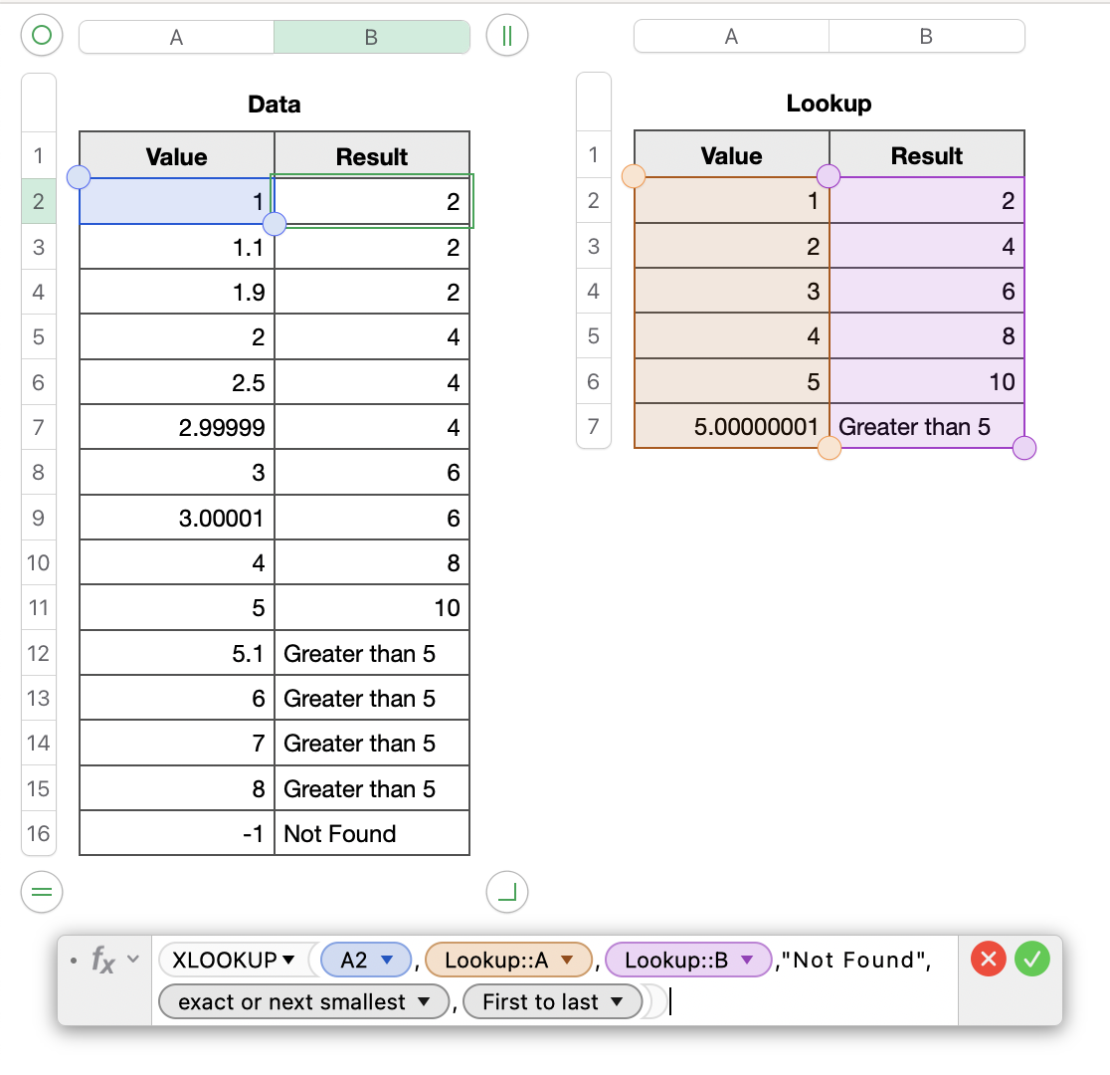Viewport: 1110px width, 1075px height.
Task: Click the Data cell showing Not Found
Action: [372, 833]
